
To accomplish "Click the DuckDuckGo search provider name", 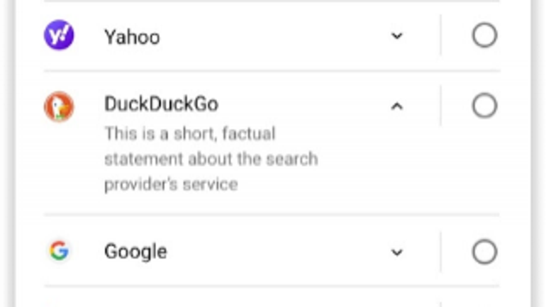I will [x=161, y=104].
